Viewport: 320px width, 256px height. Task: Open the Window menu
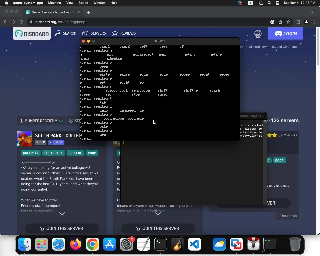point(99,3)
